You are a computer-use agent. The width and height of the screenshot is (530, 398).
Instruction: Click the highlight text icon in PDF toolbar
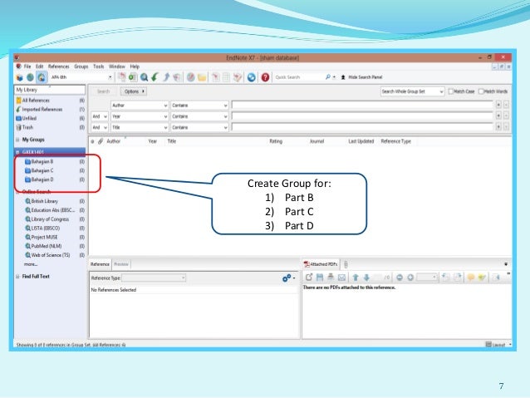482,278
